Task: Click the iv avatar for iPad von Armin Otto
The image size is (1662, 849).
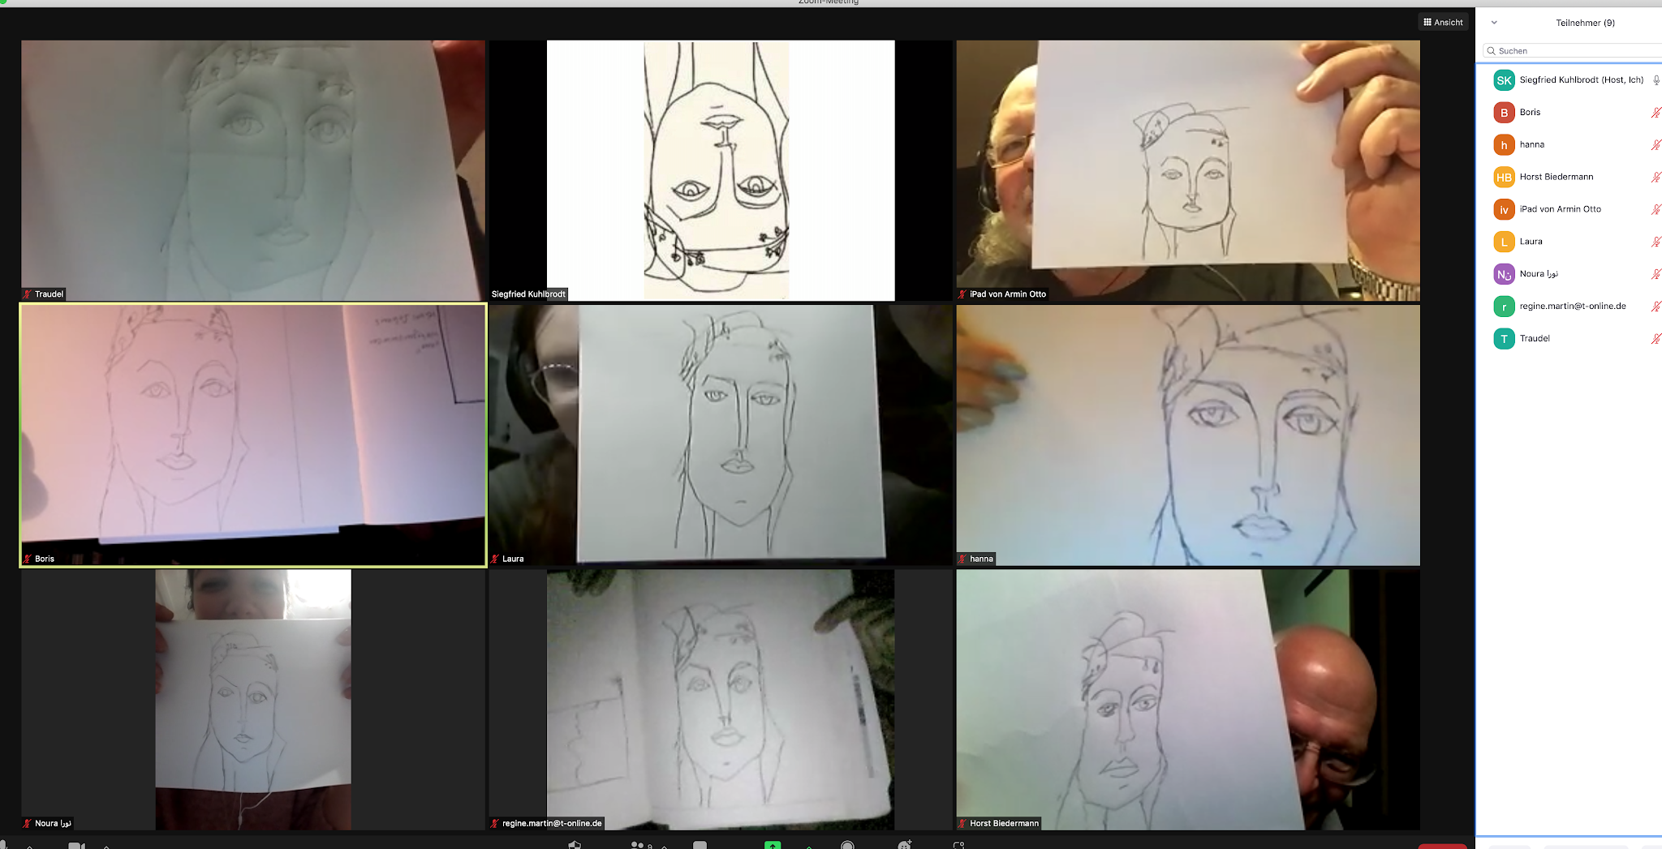Action: click(1504, 209)
